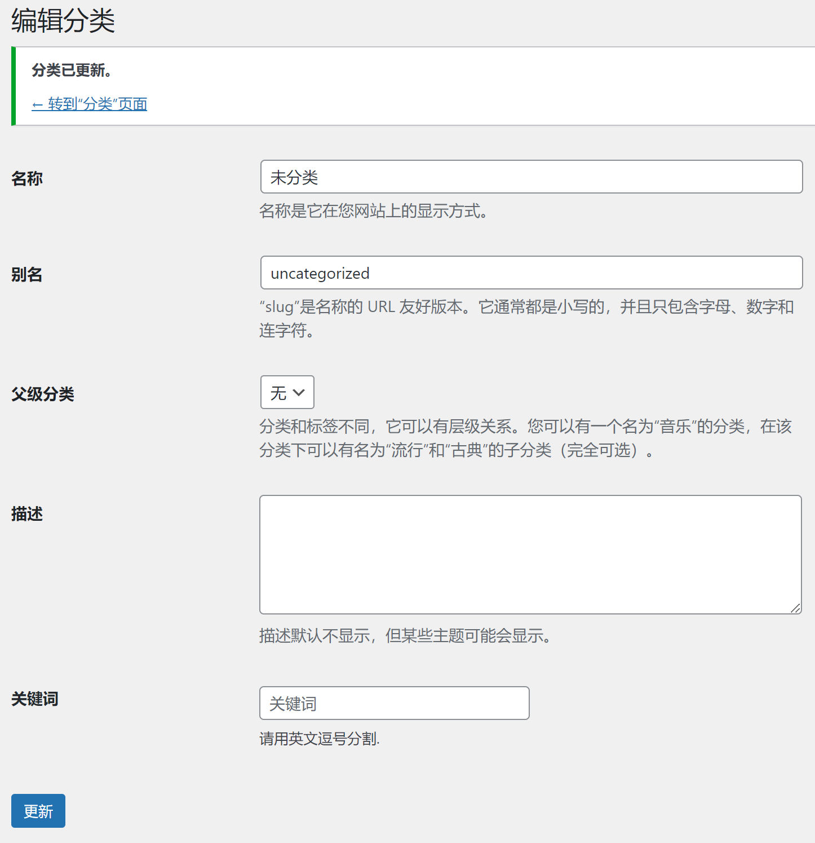Screen dimensions: 815x843
Task: Click the 描述默认不显示 hint text
Action: [405, 635]
